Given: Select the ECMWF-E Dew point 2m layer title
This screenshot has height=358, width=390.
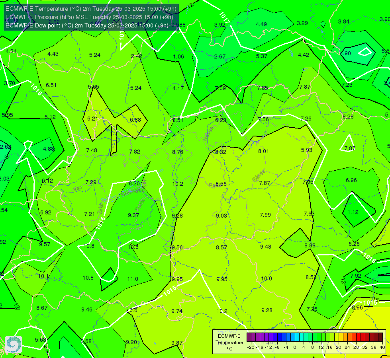Looking at the screenshot, I should tap(87, 25).
